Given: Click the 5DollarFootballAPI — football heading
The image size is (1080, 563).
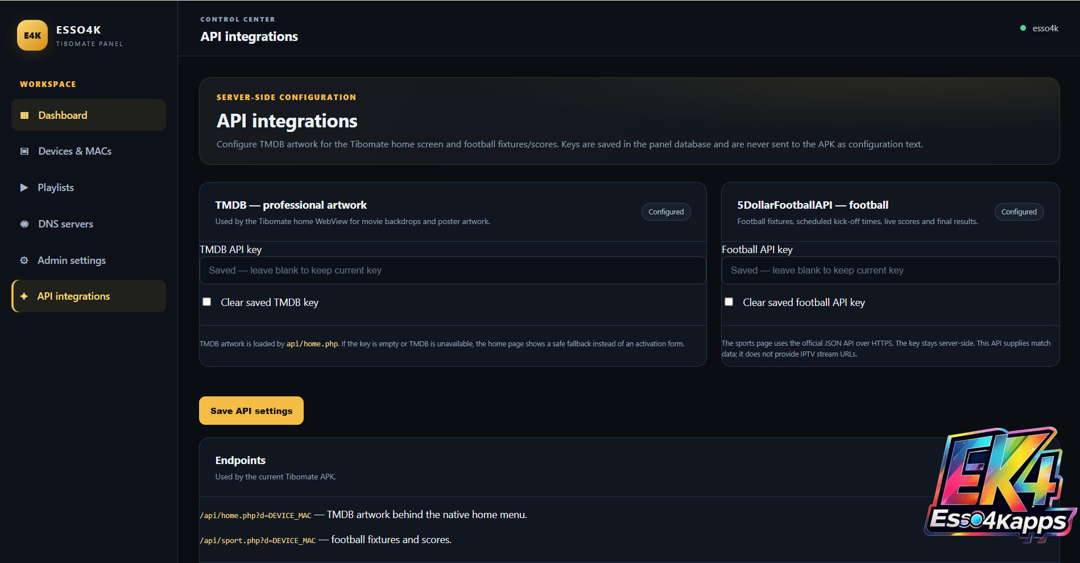Looking at the screenshot, I should 813,205.
